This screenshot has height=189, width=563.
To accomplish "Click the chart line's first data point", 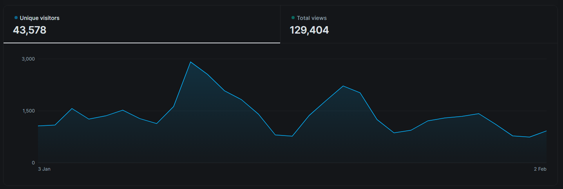I will [38, 126].
